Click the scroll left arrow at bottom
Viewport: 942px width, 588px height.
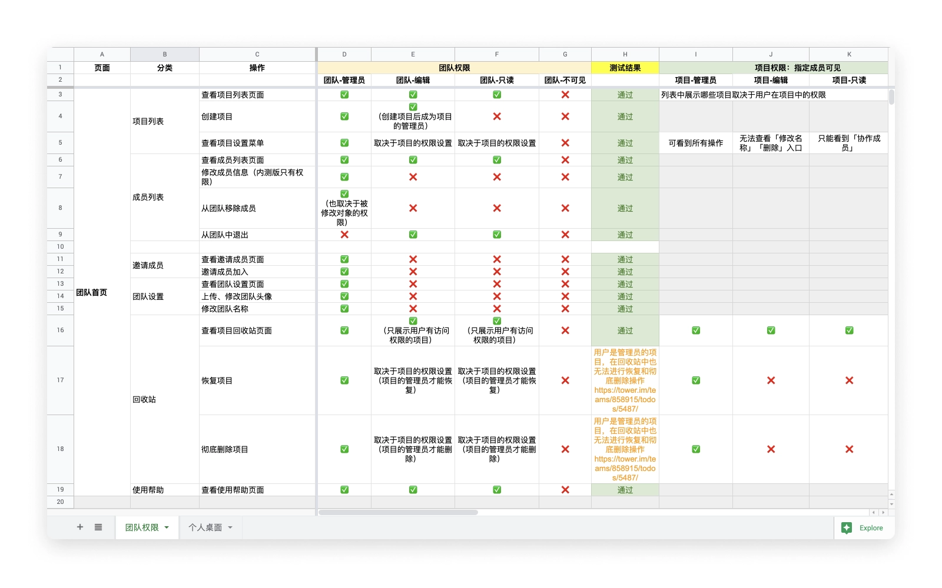coord(874,513)
